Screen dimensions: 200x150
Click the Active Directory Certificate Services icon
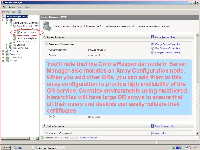tap(11, 23)
